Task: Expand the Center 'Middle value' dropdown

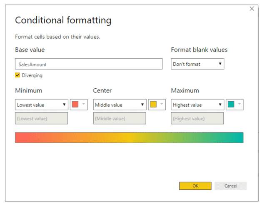Action: tap(120, 105)
